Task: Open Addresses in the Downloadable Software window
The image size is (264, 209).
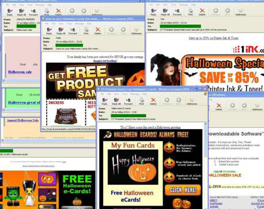Action: (257, 107)
